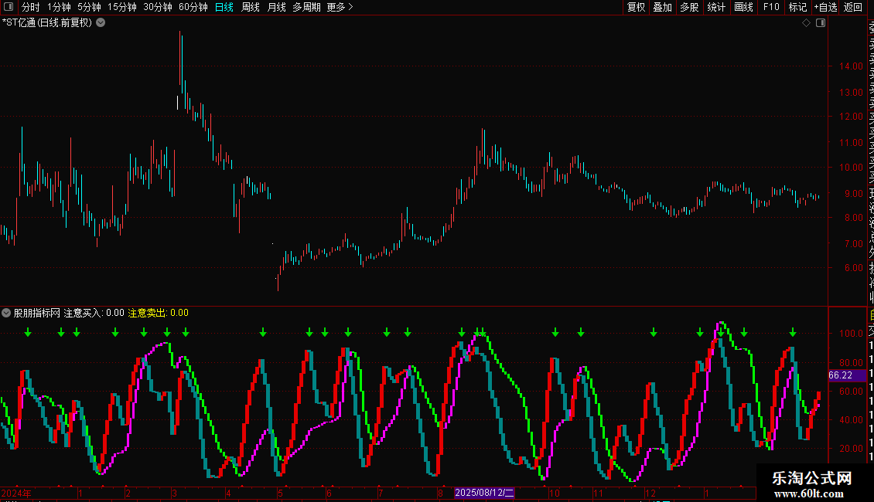Click the 注意买入: 0.00 indicator value

click(94, 313)
